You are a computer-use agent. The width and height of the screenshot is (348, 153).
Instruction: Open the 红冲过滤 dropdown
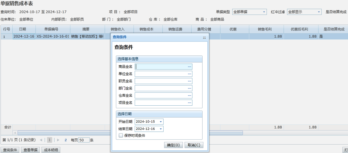(x=319, y=12)
